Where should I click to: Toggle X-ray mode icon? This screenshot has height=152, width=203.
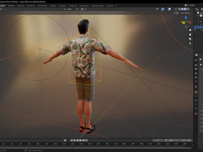pos(176,9)
